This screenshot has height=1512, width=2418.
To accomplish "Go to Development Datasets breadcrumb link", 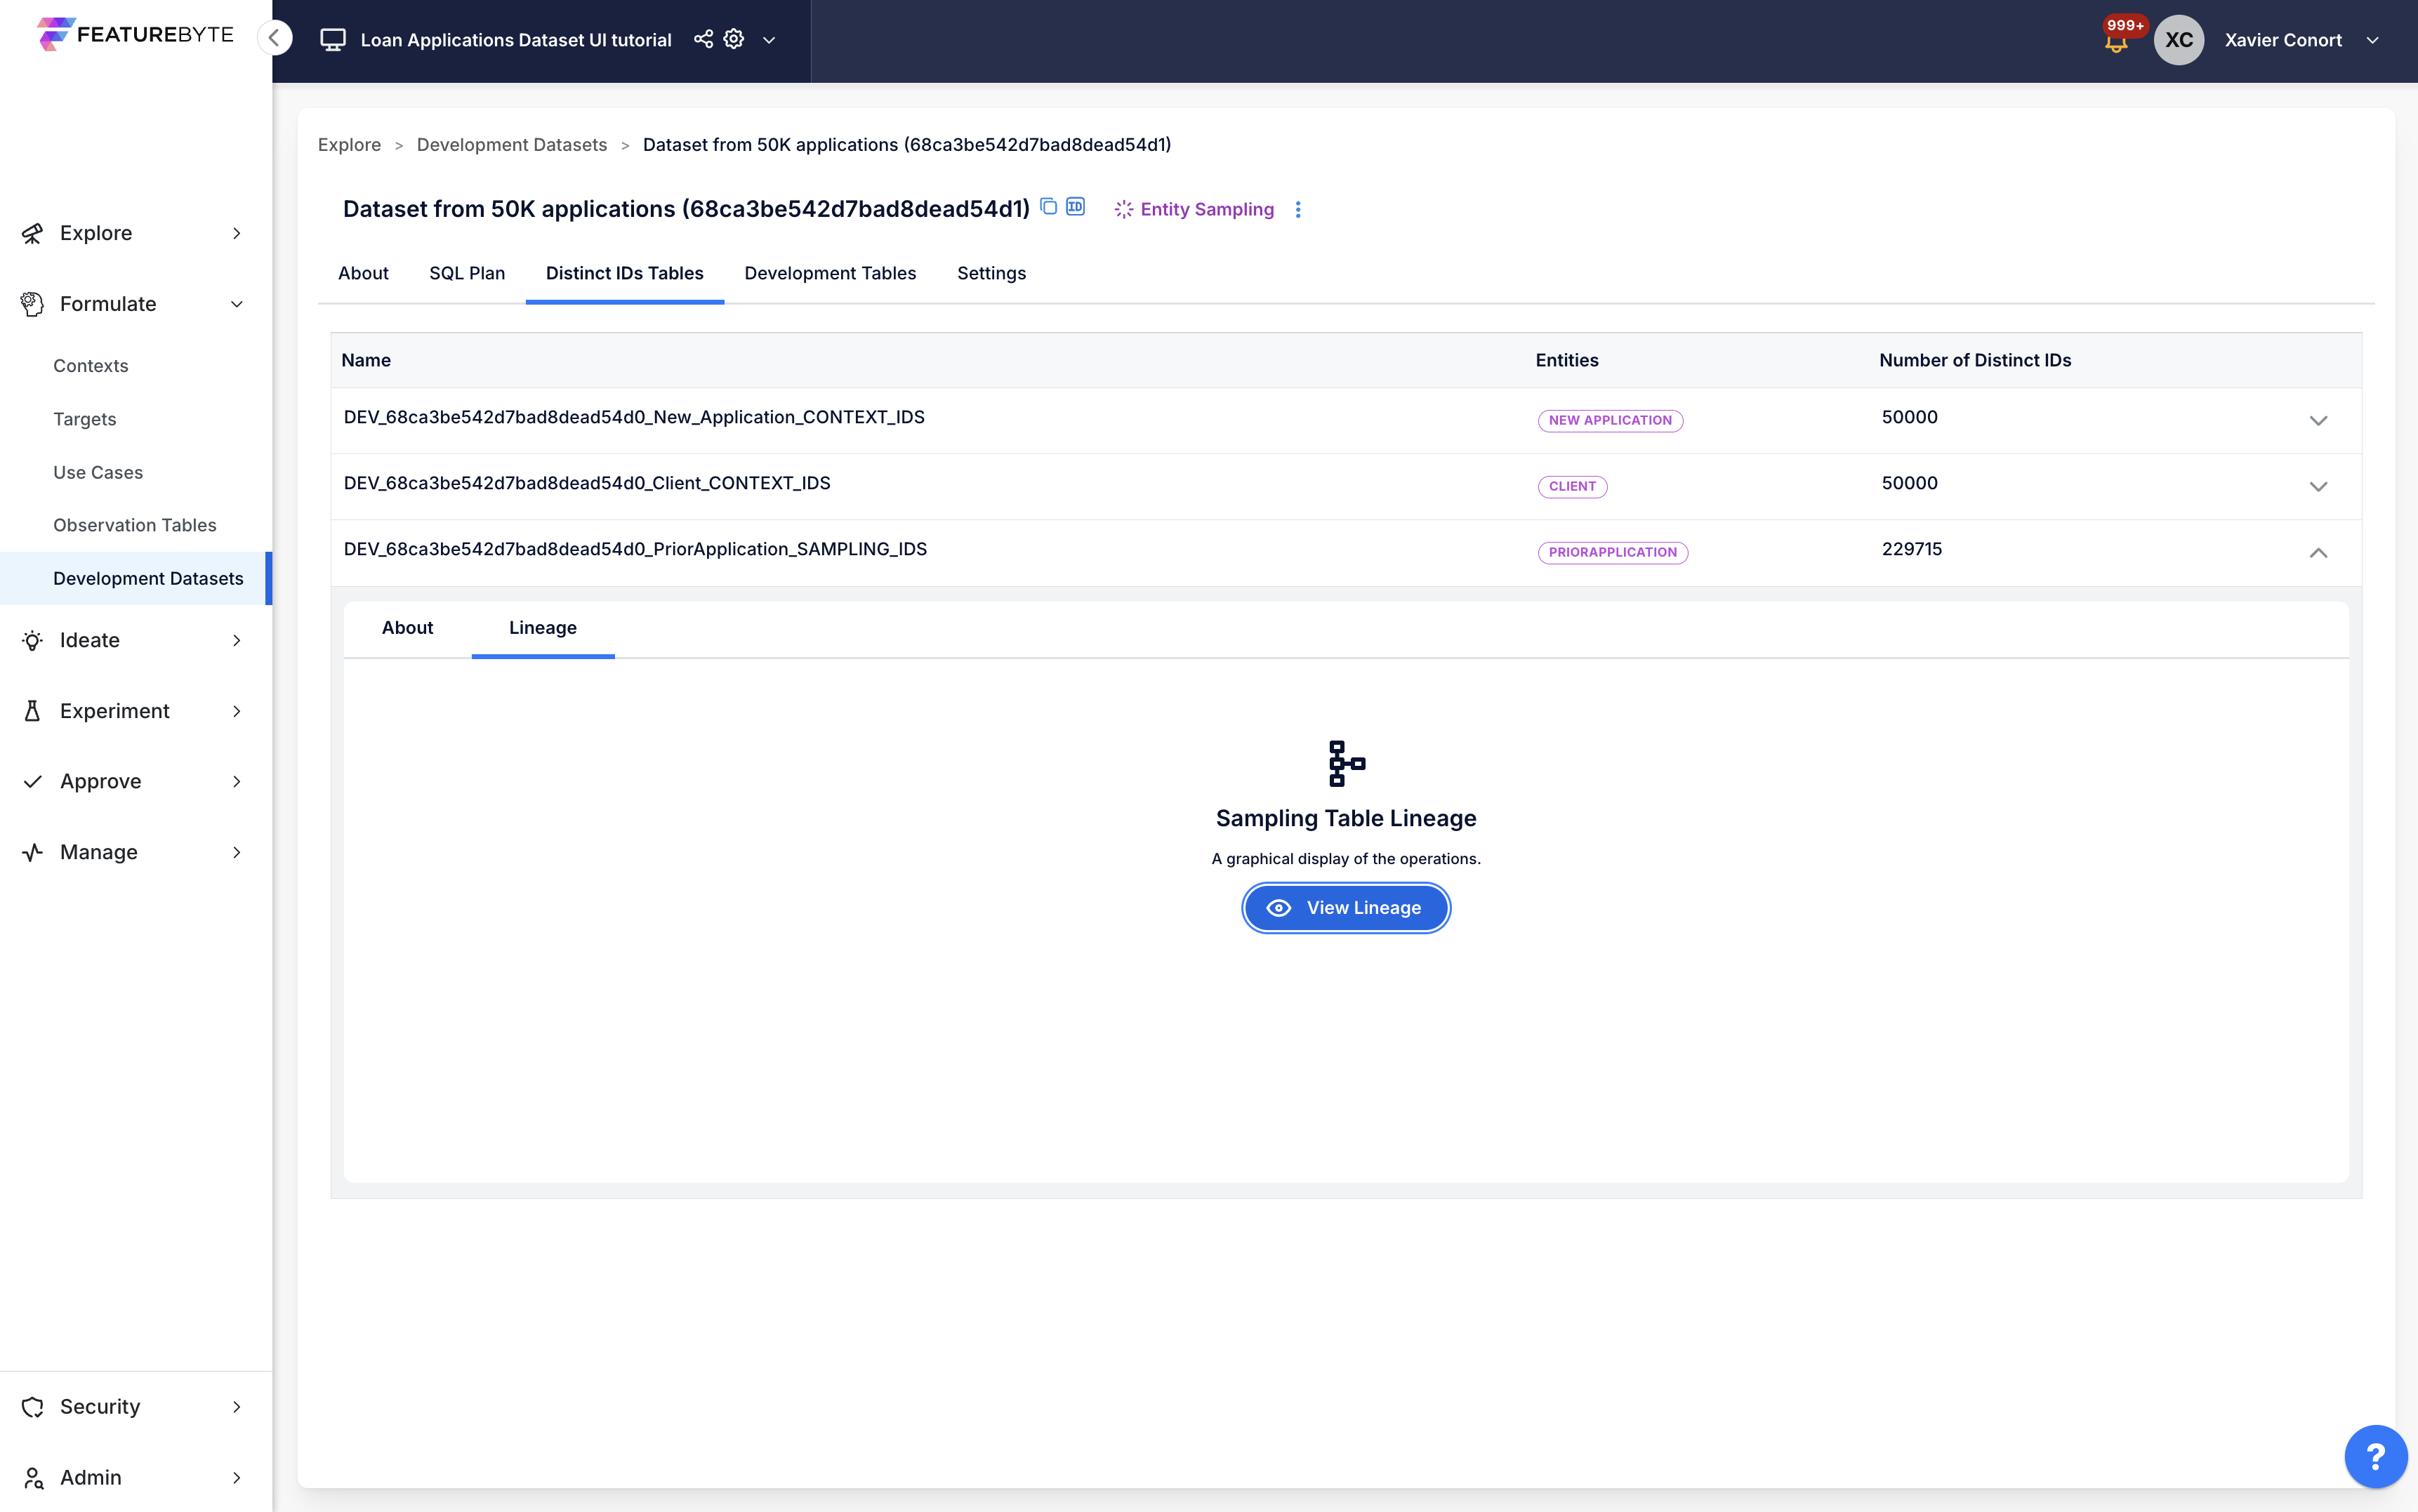I will click(x=511, y=144).
